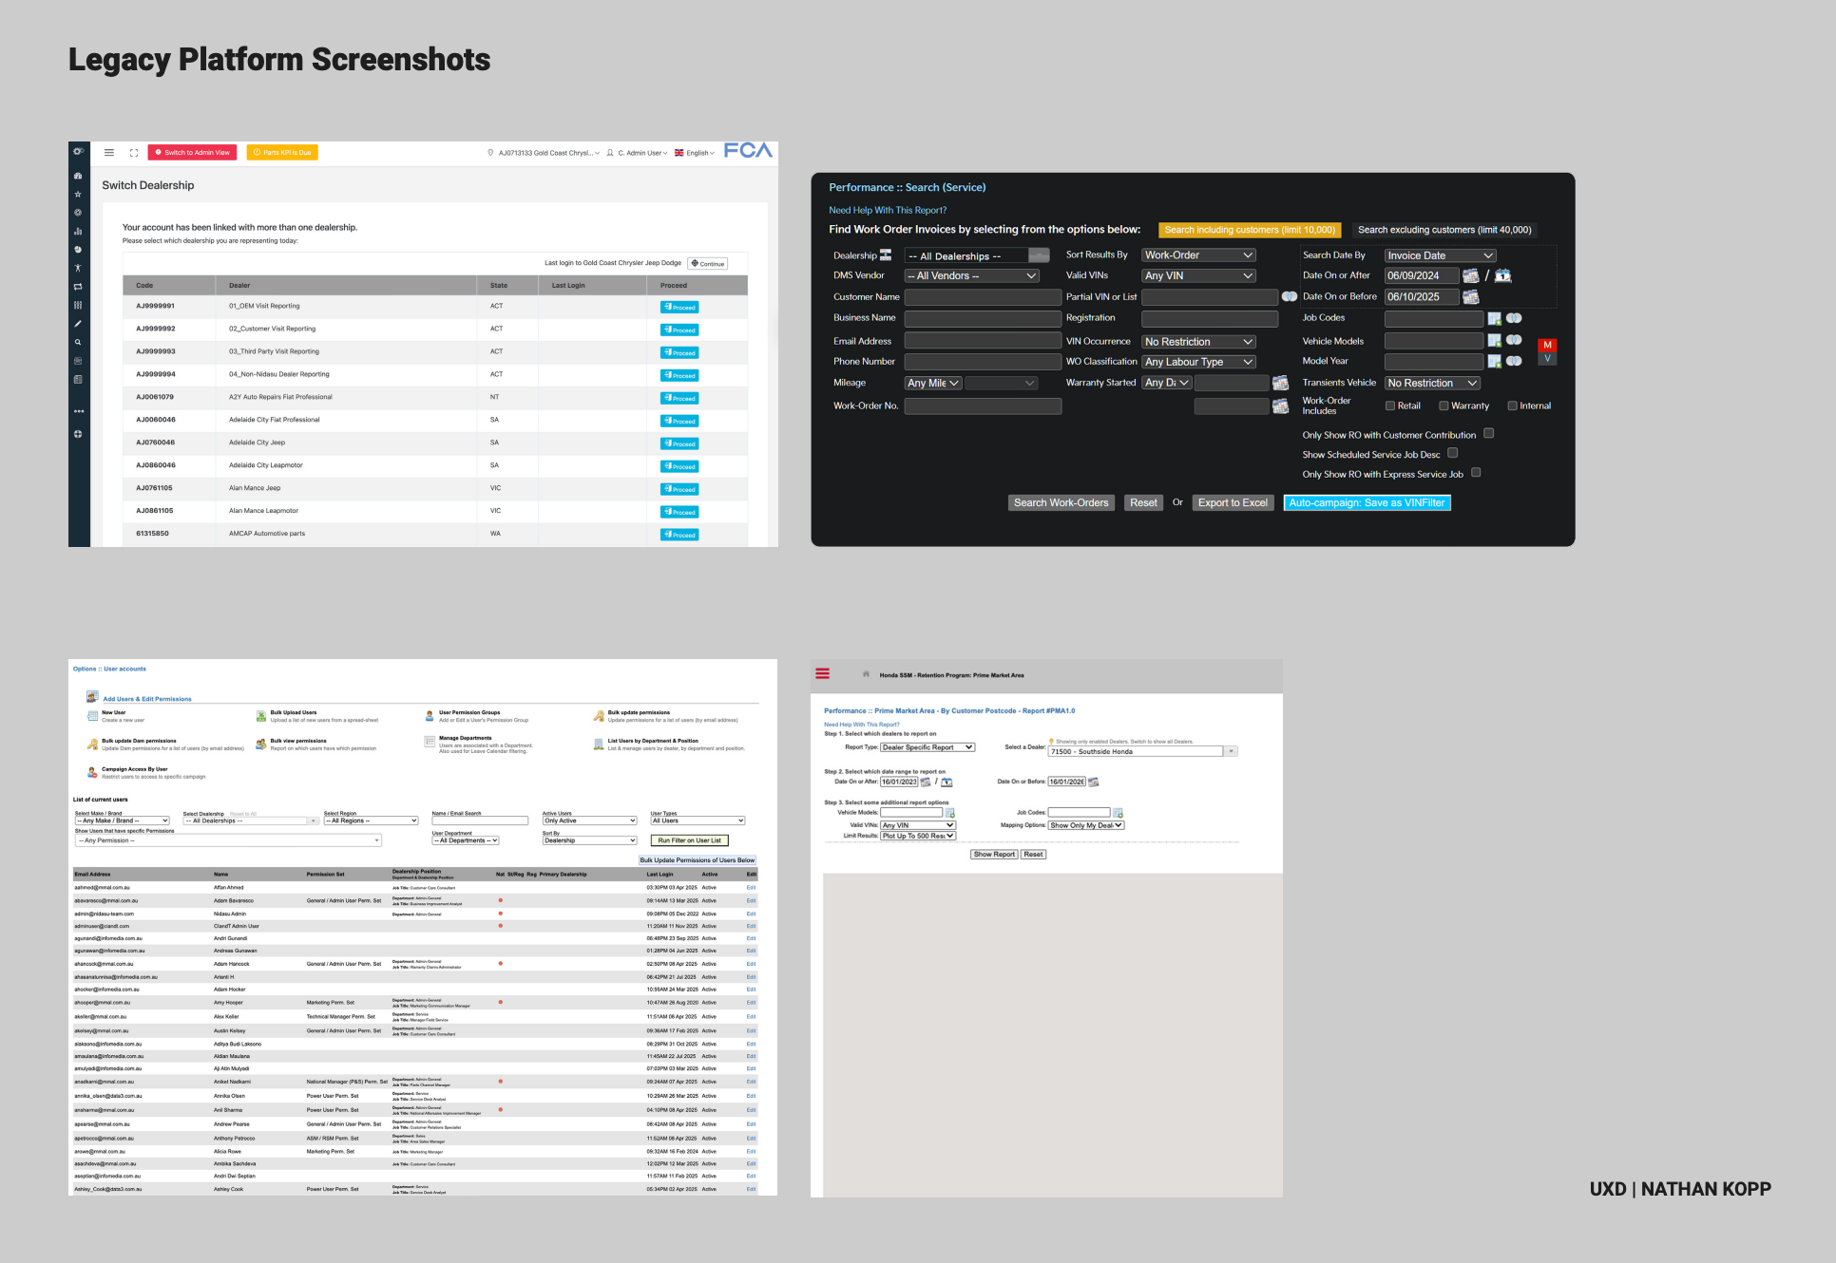1836x1263 pixels.
Task: Click the Dealership picker icon in Search (Service)
Action: coord(886,255)
